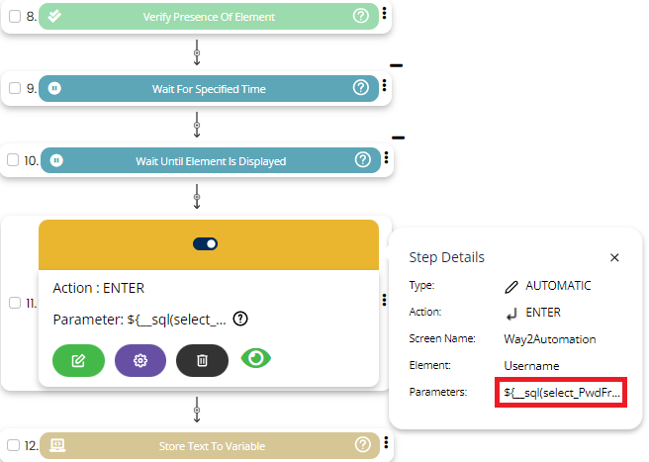This screenshot has width=649, height=462.
Task: Delete step using the black trash button
Action: tap(202, 360)
